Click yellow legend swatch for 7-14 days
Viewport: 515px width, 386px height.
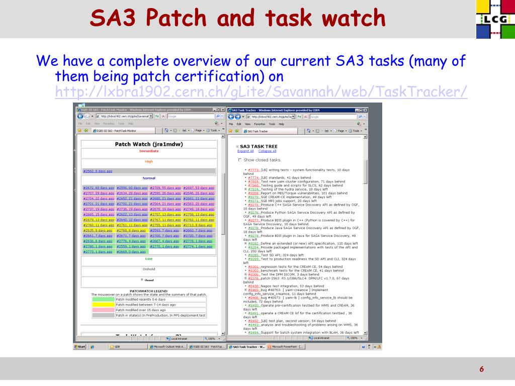pyautogui.click(x=103, y=305)
